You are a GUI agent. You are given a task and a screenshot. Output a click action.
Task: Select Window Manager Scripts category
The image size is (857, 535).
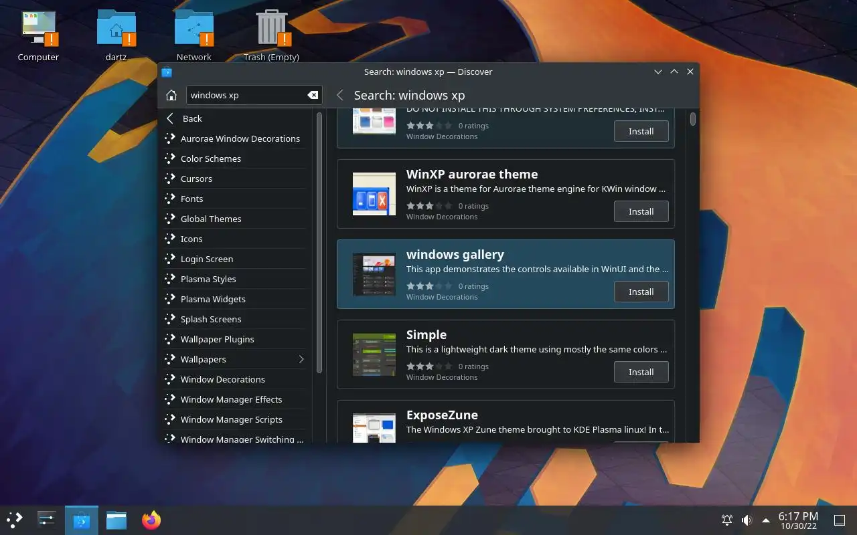tap(235, 419)
